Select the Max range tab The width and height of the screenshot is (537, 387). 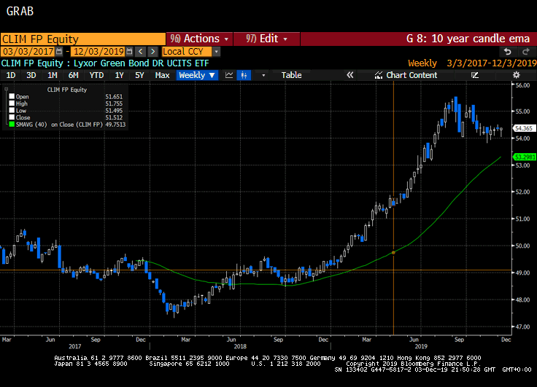(162, 75)
